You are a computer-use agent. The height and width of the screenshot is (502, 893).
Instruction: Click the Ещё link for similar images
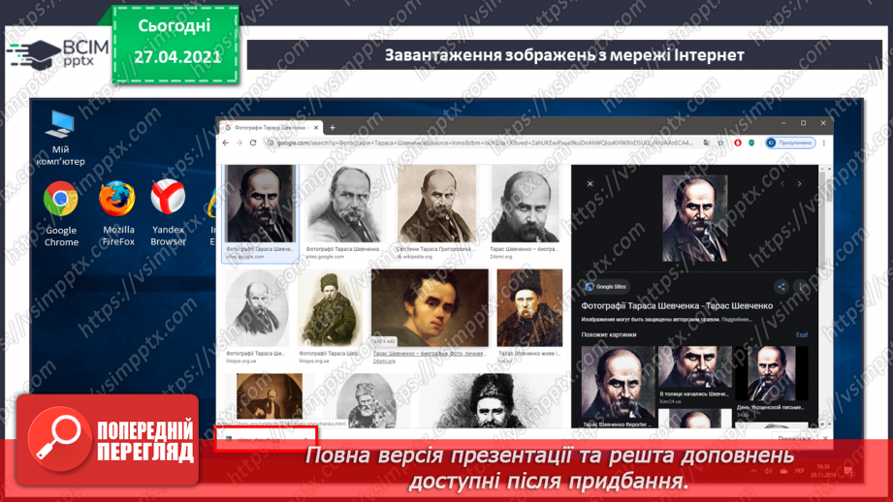(x=802, y=334)
